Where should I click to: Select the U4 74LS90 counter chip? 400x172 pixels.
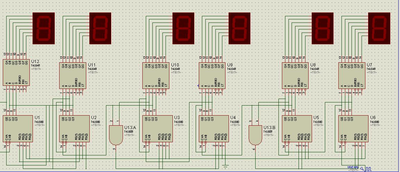click(214, 129)
